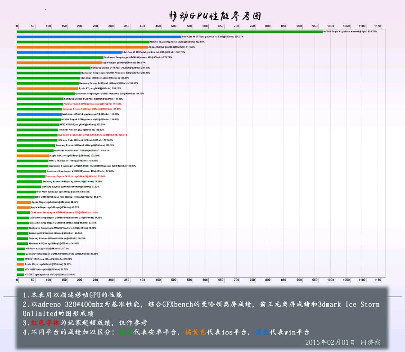This screenshot has width=405, height=352.
Task: Click the red Qualcomm Snapdragon APQ8064T label
Action: click(x=92, y=135)
